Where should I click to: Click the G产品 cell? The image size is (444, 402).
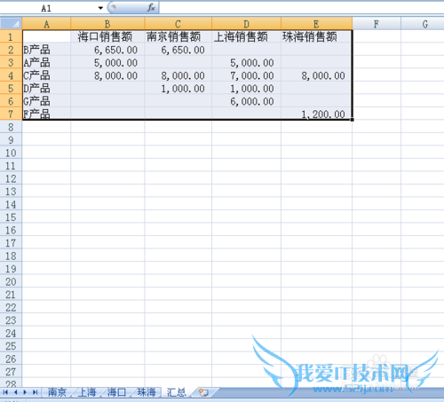pos(46,101)
